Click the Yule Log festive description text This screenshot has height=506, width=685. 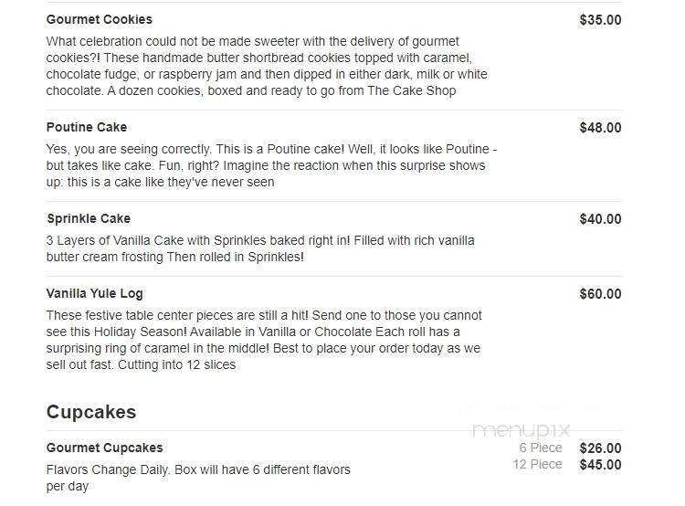click(x=264, y=340)
